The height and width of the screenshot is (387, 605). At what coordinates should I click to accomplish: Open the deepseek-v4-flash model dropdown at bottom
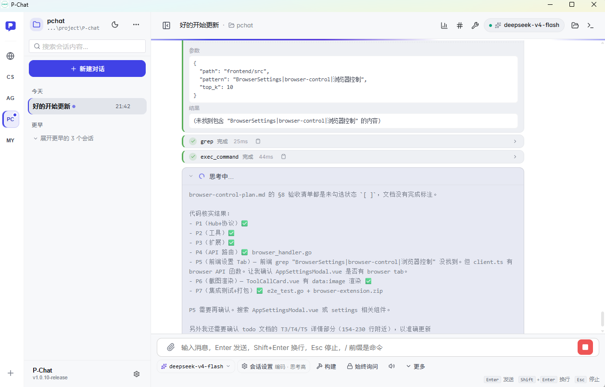(x=196, y=366)
